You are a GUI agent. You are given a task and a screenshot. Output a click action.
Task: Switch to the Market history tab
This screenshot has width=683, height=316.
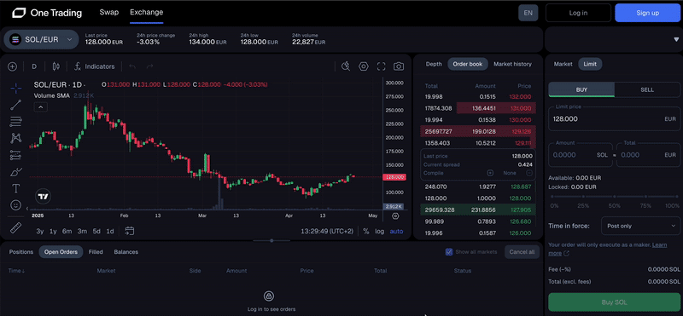coord(512,64)
